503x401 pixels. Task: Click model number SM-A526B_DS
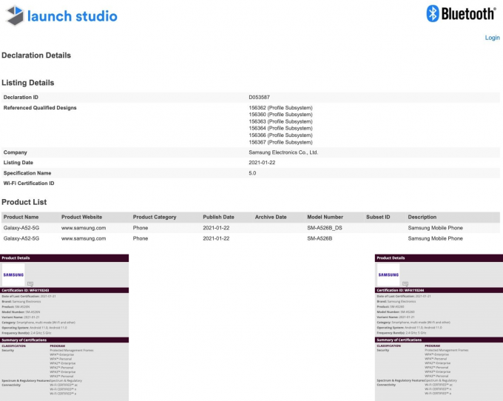[x=324, y=228]
